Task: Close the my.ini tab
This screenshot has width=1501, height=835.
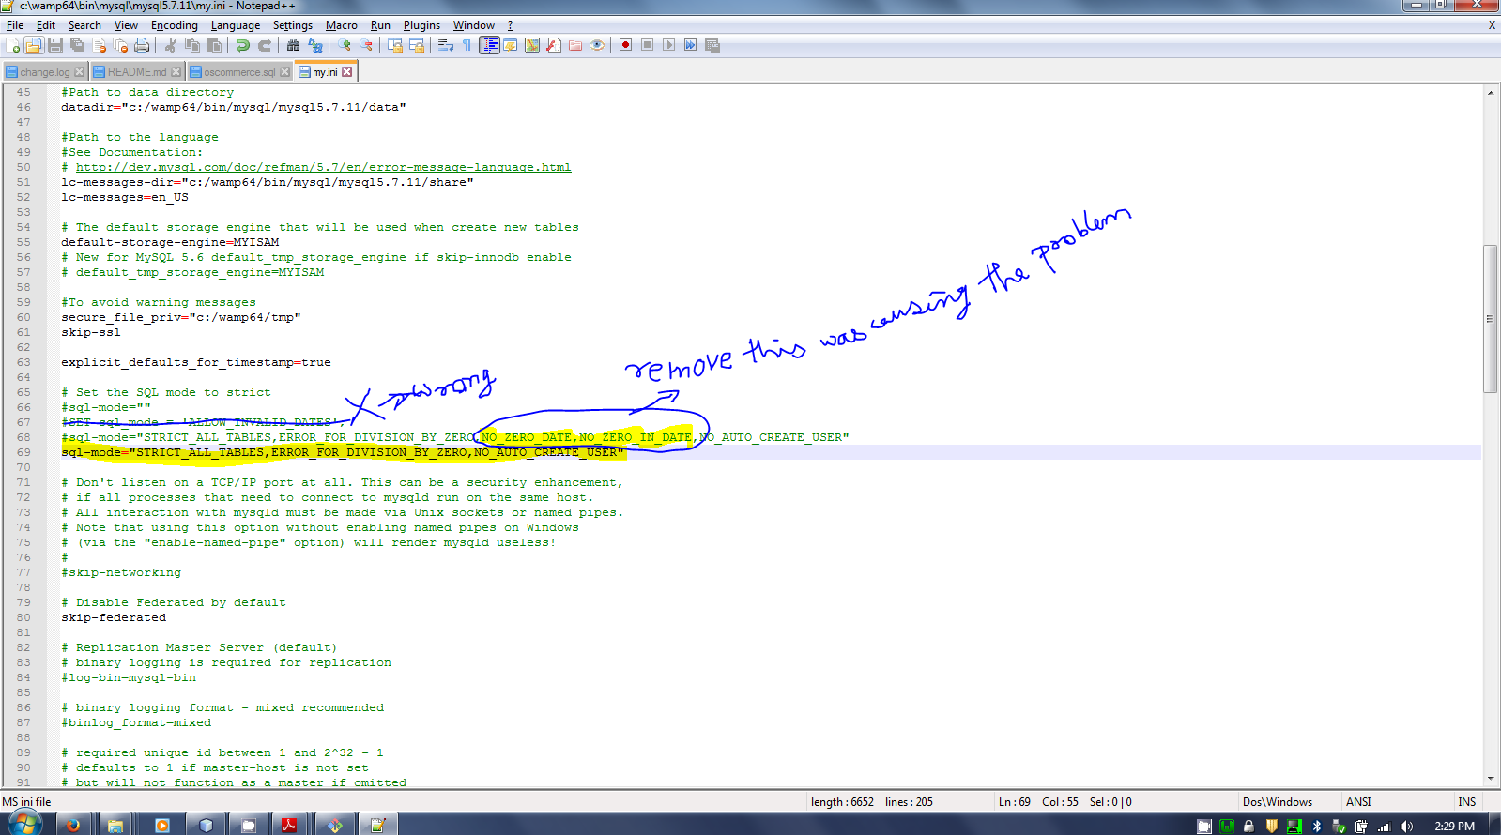Action: [347, 72]
